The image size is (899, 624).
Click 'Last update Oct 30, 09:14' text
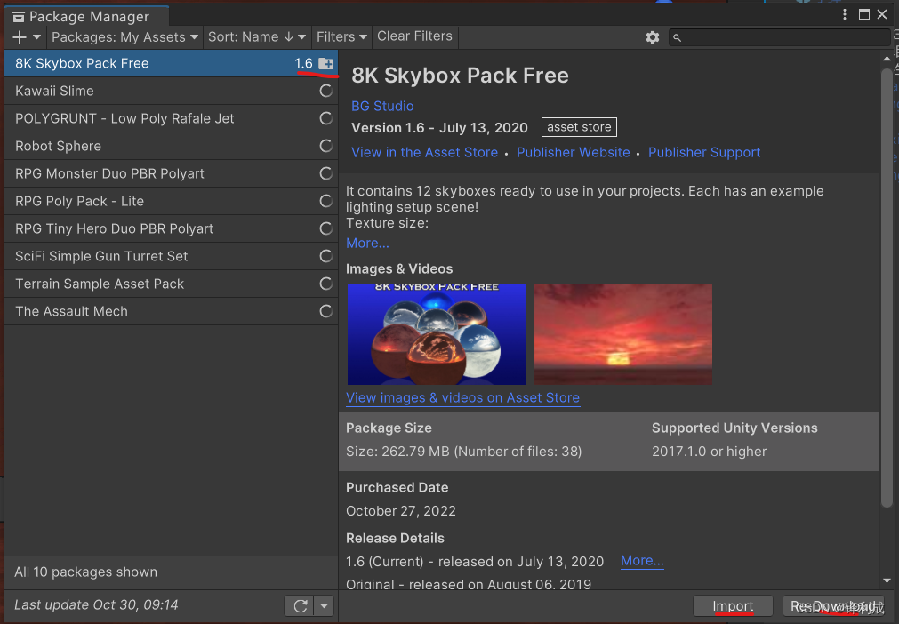point(96,605)
